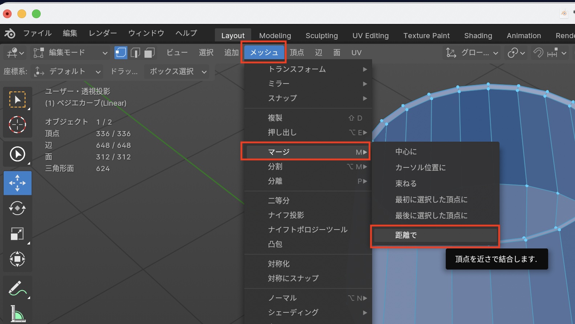Choose the Rotate tool
This screenshot has height=324, width=575.
pos(17,208)
